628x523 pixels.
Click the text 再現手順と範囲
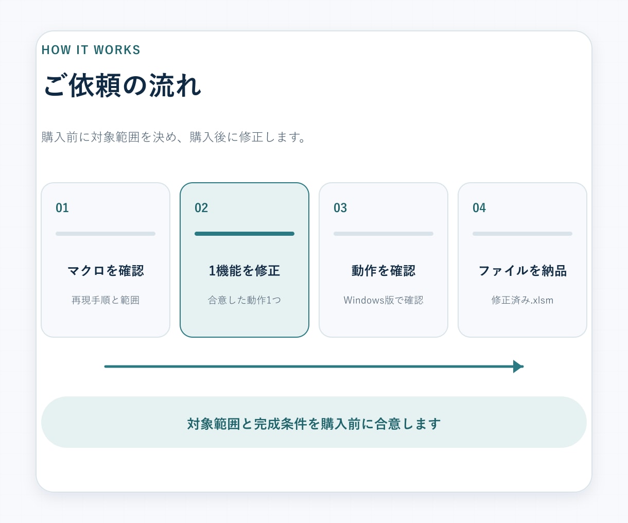(x=106, y=300)
